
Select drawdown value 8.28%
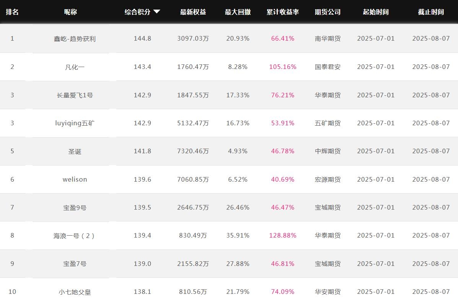(x=238, y=67)
